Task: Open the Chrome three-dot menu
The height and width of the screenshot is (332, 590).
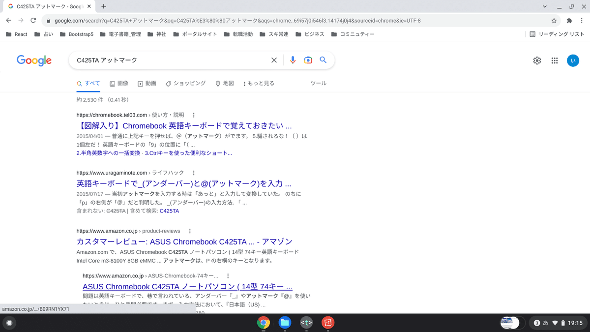Action: tap(583, 21)
